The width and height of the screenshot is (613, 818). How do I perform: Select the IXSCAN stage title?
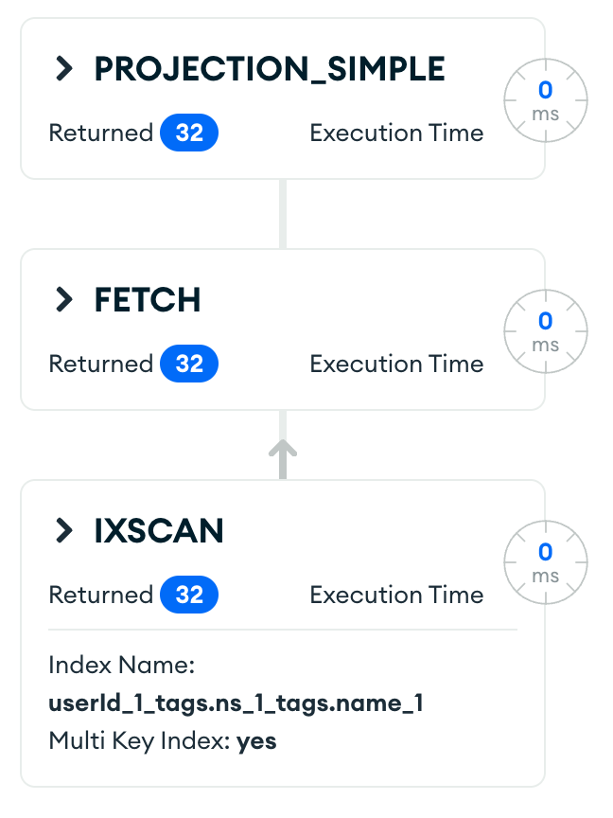pos(159,530)
